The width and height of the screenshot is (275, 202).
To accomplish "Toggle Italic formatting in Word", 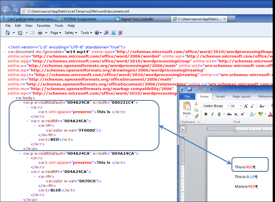I will (212, 114).
